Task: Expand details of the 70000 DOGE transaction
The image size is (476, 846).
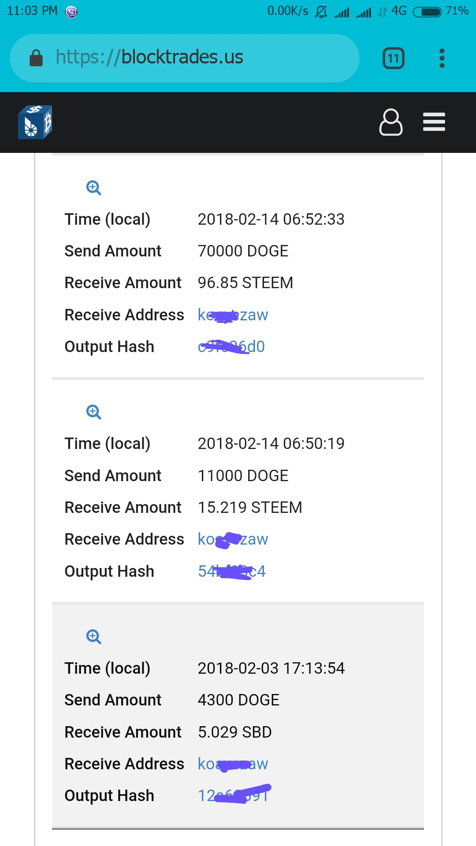Action: click(93, 188)
